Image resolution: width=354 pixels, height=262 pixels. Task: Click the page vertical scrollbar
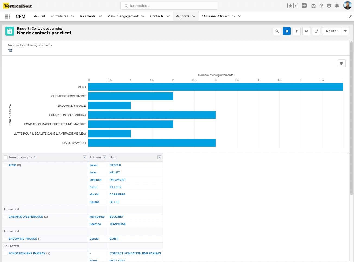352,118
